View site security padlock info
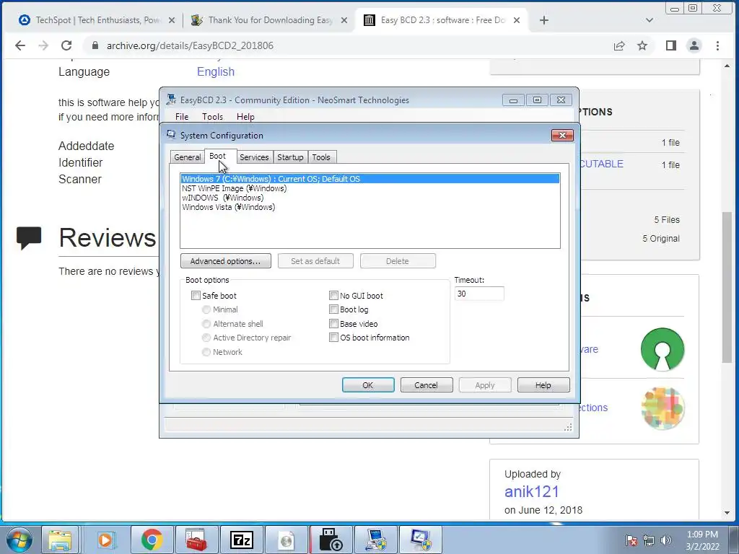739x554 pixels. [95, 45]
